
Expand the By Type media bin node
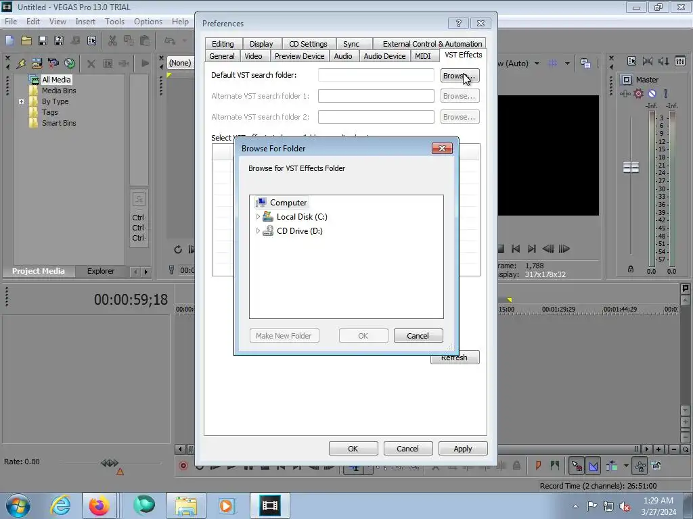pos(21,101)
